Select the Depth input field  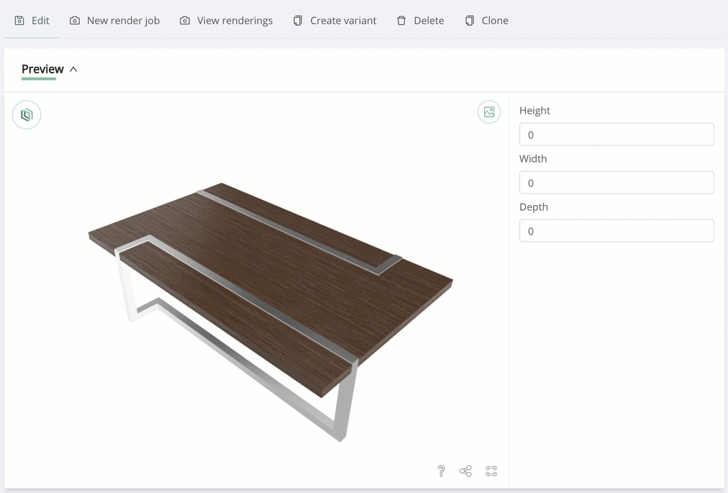pyautogui.click(x=616, y=231)
